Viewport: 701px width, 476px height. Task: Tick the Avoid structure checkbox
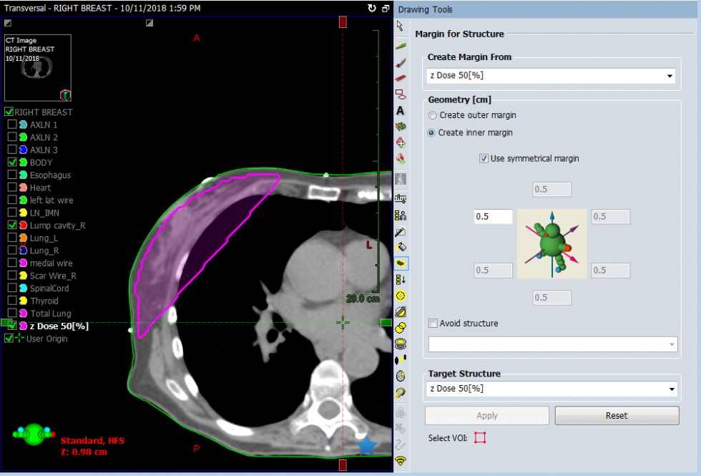point(433,324)
